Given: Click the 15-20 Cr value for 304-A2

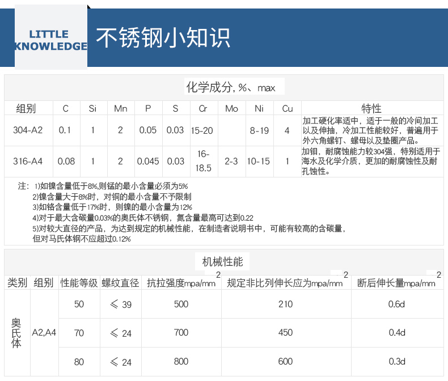Looking at the screenshot, I should (202, 130).
